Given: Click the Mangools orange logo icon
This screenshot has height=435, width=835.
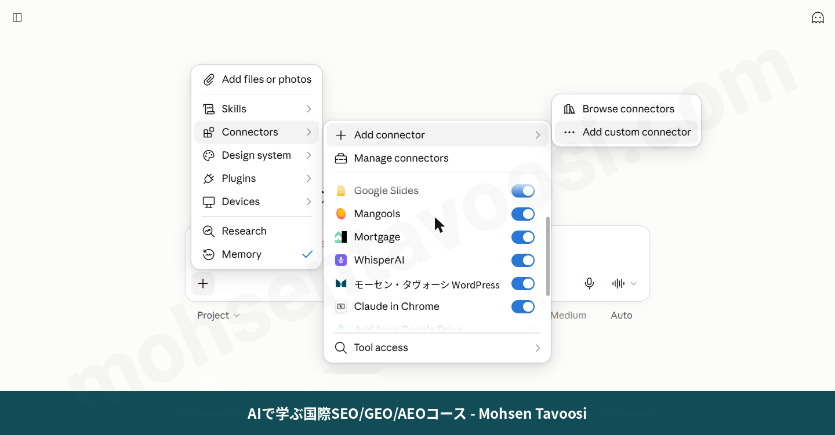Looking at the screenshot, I should click(x=341, y=214).
